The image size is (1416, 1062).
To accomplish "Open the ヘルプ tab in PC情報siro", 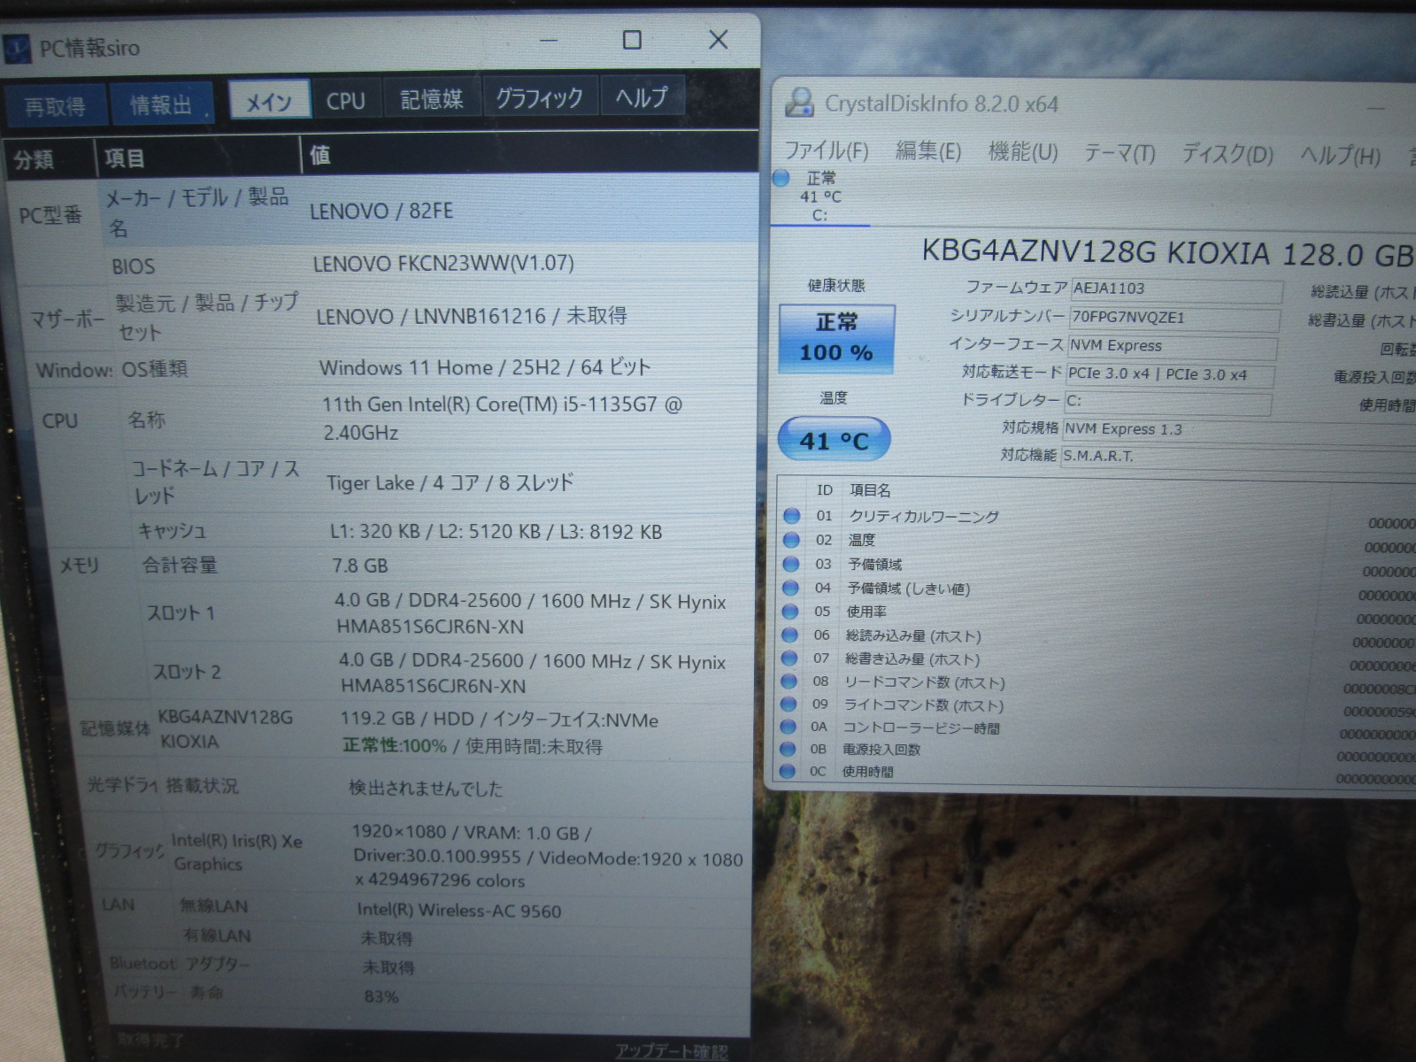I will [642, 96].
